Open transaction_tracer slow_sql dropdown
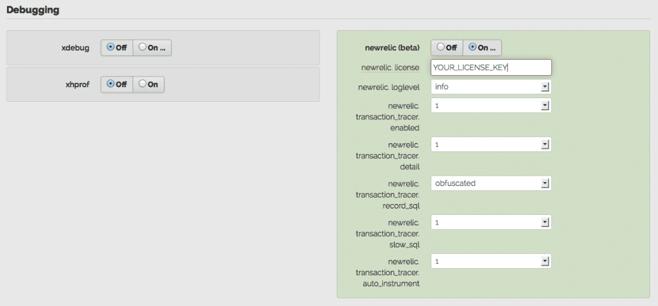Viewport: 658px width, 306px height. (491, 222)
